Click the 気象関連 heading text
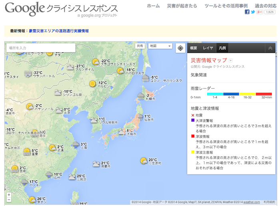280x206 pixels. (x=199, y=75)
